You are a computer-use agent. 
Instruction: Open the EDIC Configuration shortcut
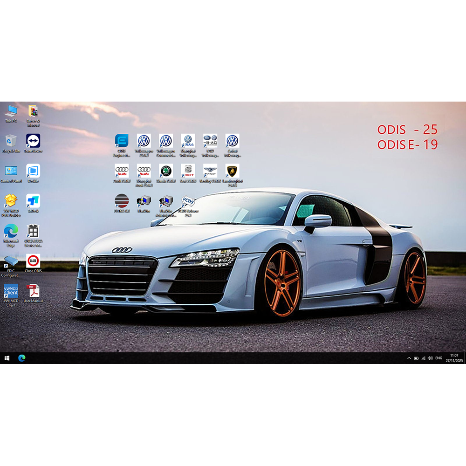(x=11, y=261)
